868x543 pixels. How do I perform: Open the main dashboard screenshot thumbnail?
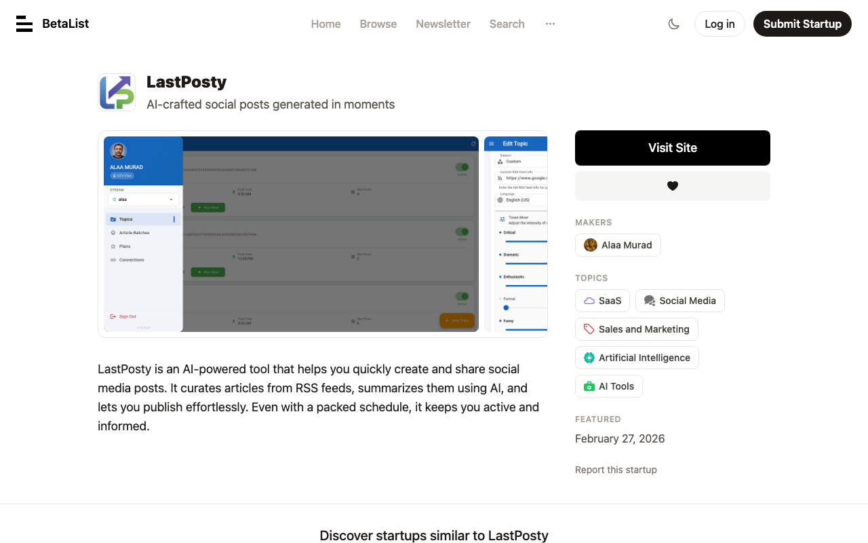[x=291, y=234]
